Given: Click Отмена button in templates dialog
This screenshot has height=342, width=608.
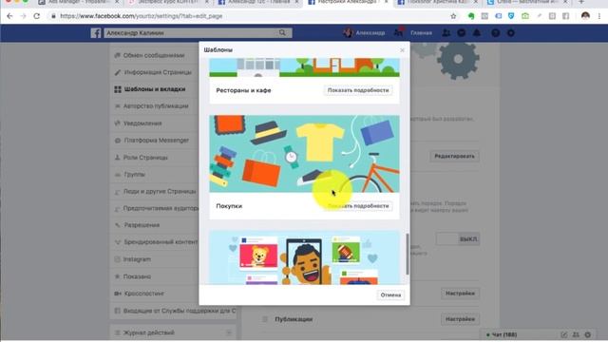Looking at the screenshot, I should [x=390, y=295].
